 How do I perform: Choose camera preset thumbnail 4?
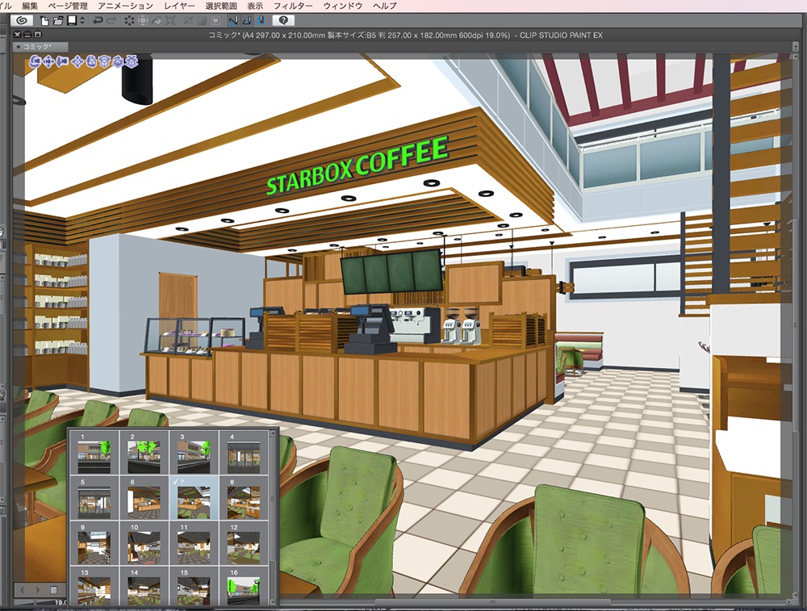(x=244, y=453)
